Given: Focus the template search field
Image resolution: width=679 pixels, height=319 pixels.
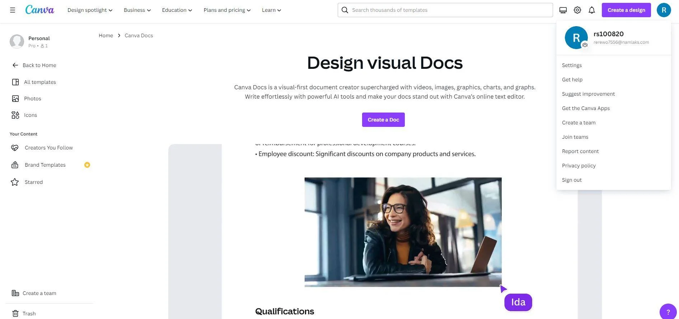Looking at the screenshot, I should 445,10.
